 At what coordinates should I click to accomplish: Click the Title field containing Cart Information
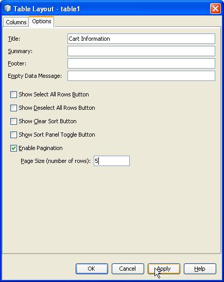tap(141, 39)
